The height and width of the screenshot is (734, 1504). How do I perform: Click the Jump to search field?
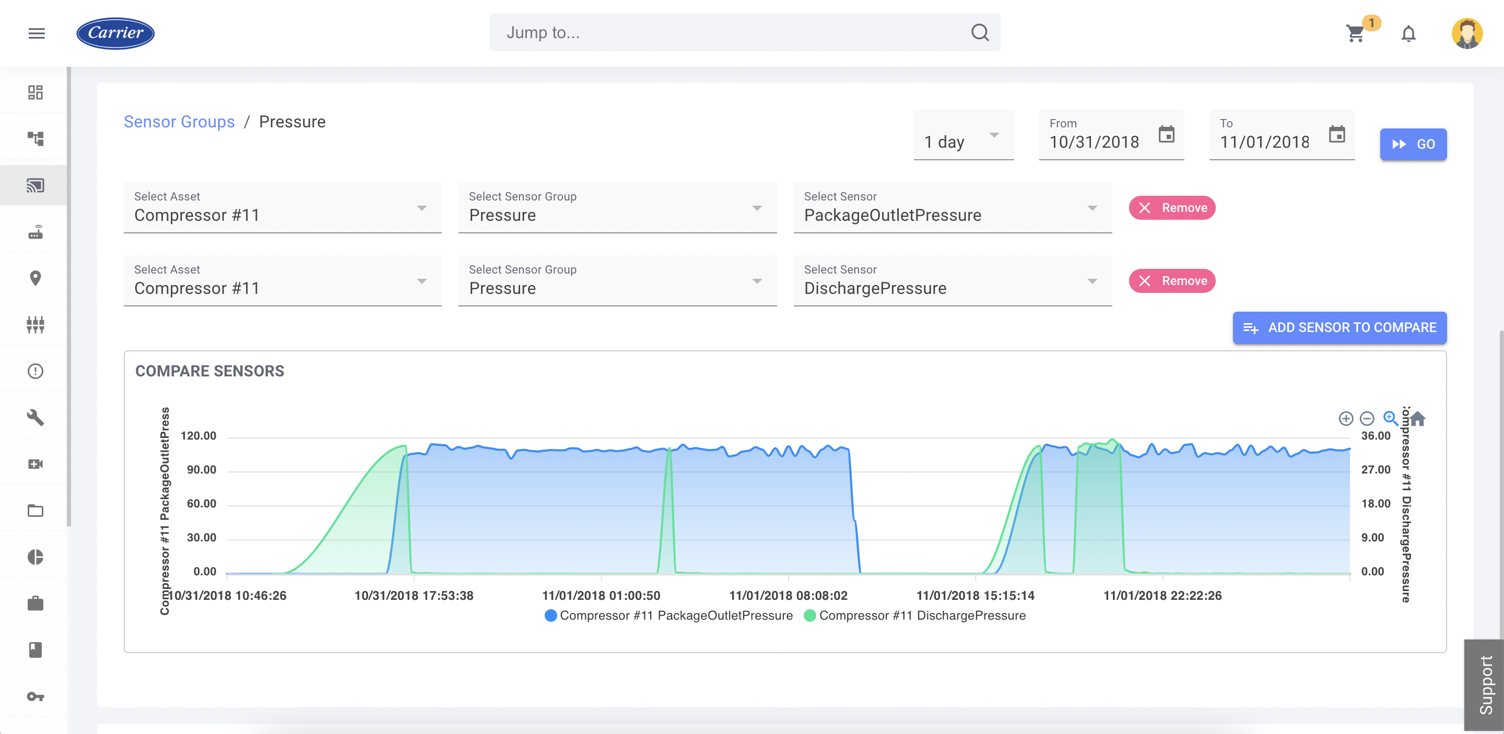pyautogui.click(x=745, y=33)
